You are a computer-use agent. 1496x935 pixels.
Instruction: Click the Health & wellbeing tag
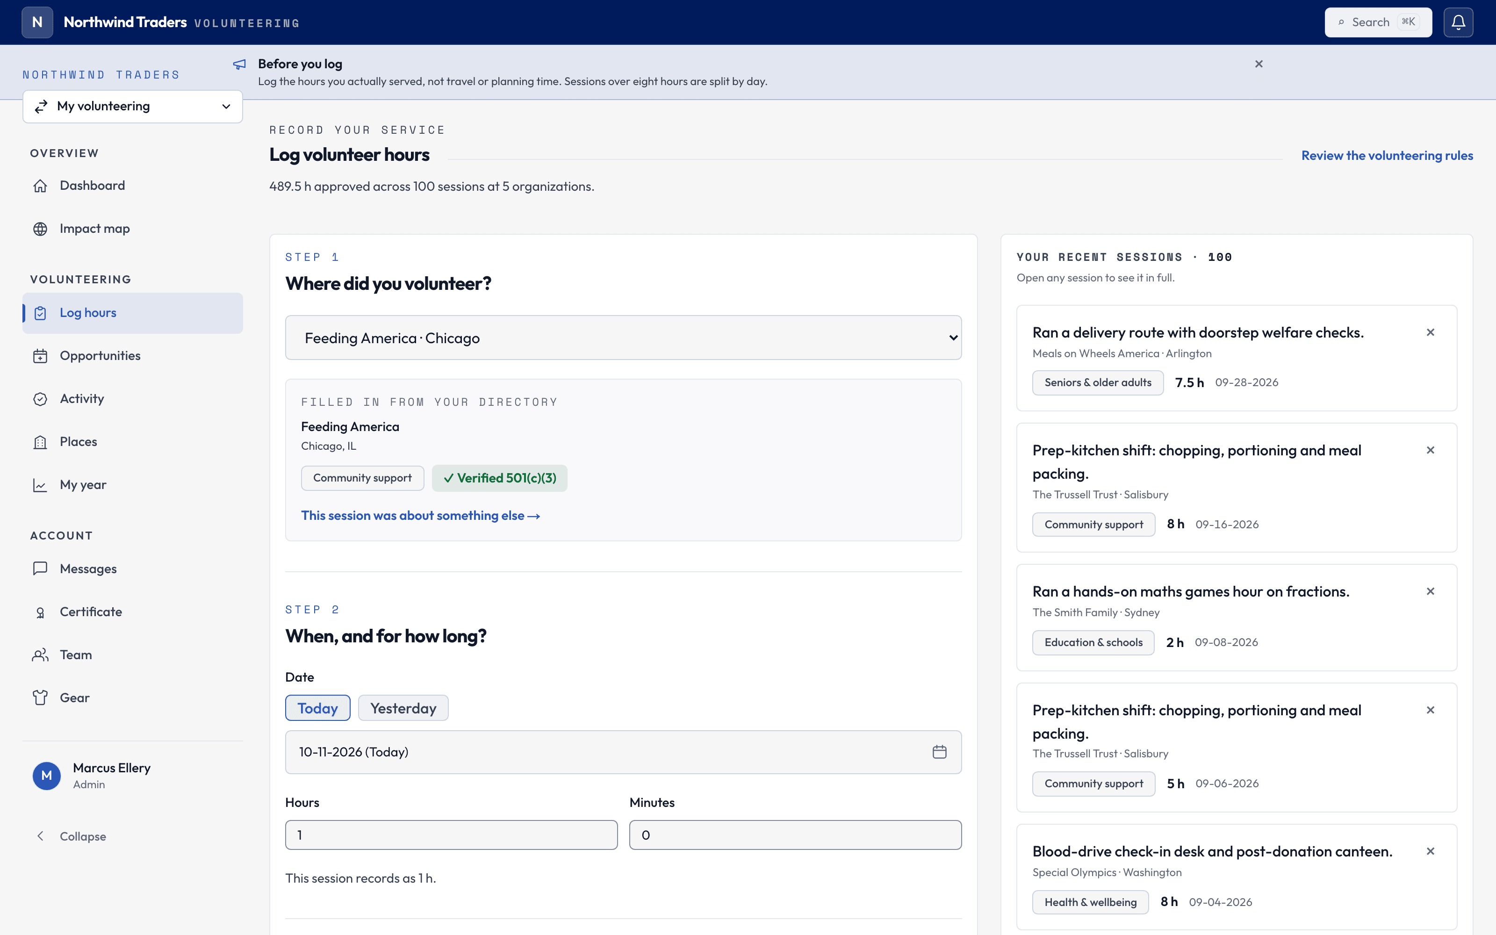1091,902
